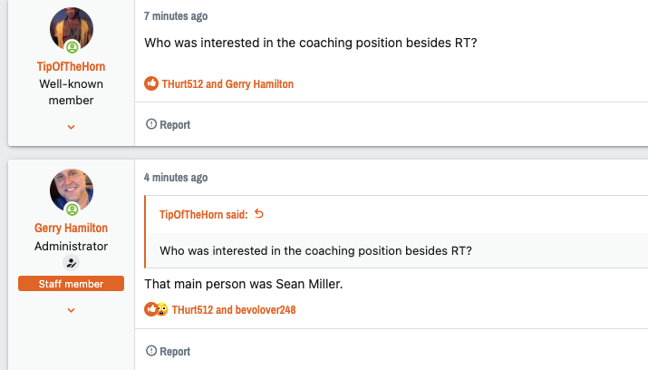Open Gerry Hamilton's avatar photo

[72, 190]
